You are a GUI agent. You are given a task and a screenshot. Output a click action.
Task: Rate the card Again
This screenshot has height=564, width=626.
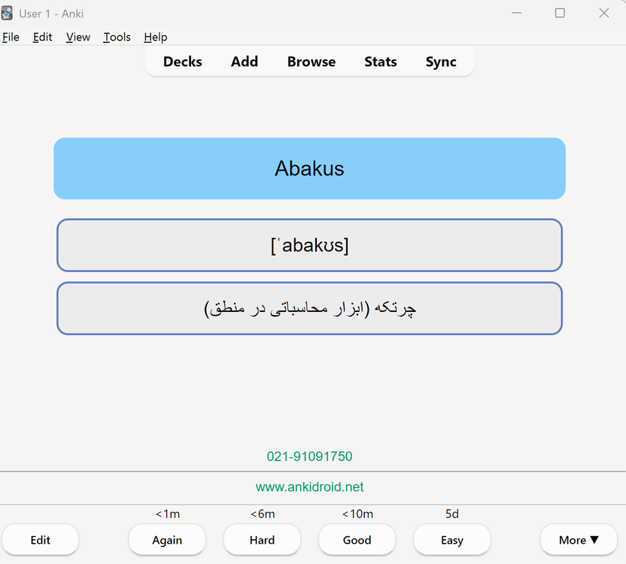(x=167, y=540)
